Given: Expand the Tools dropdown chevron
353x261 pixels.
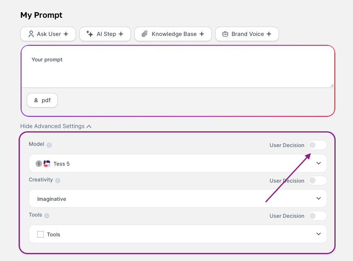Looking at the screenshot, I should pos(319,234).
